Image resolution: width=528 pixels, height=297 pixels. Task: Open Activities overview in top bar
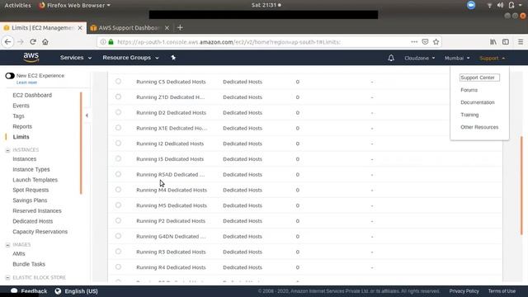tap(17, 5)
